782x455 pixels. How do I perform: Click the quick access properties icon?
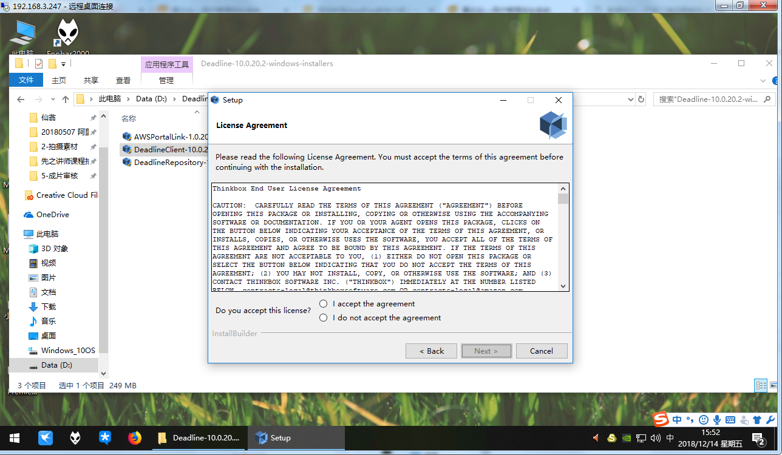39,64
